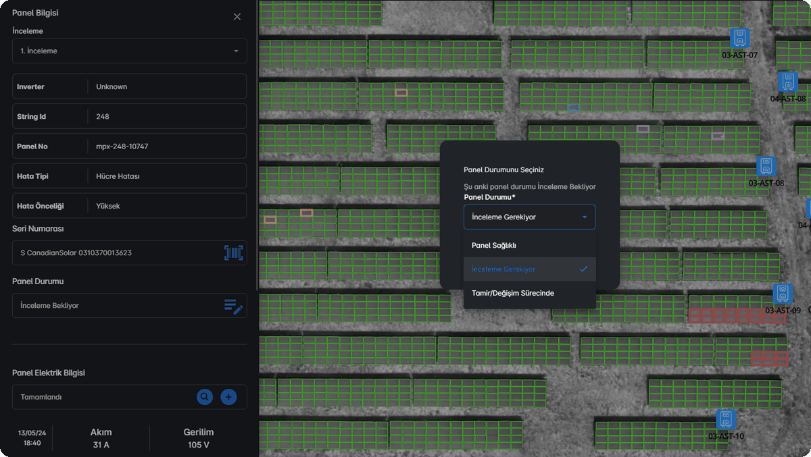Click the Tamamlandı electrical info field

click(101, 397)
